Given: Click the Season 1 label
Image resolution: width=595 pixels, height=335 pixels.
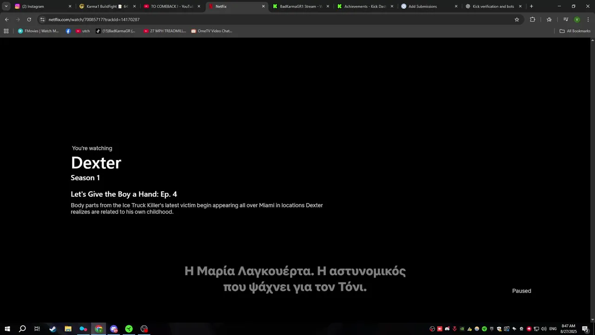Looking at the screenshot, I should 85,178.
